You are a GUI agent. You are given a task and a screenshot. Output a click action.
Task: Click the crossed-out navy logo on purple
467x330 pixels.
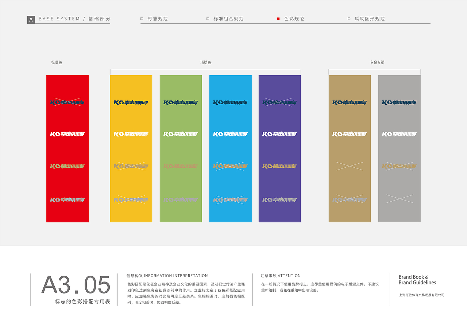click(x=279, y=102)
